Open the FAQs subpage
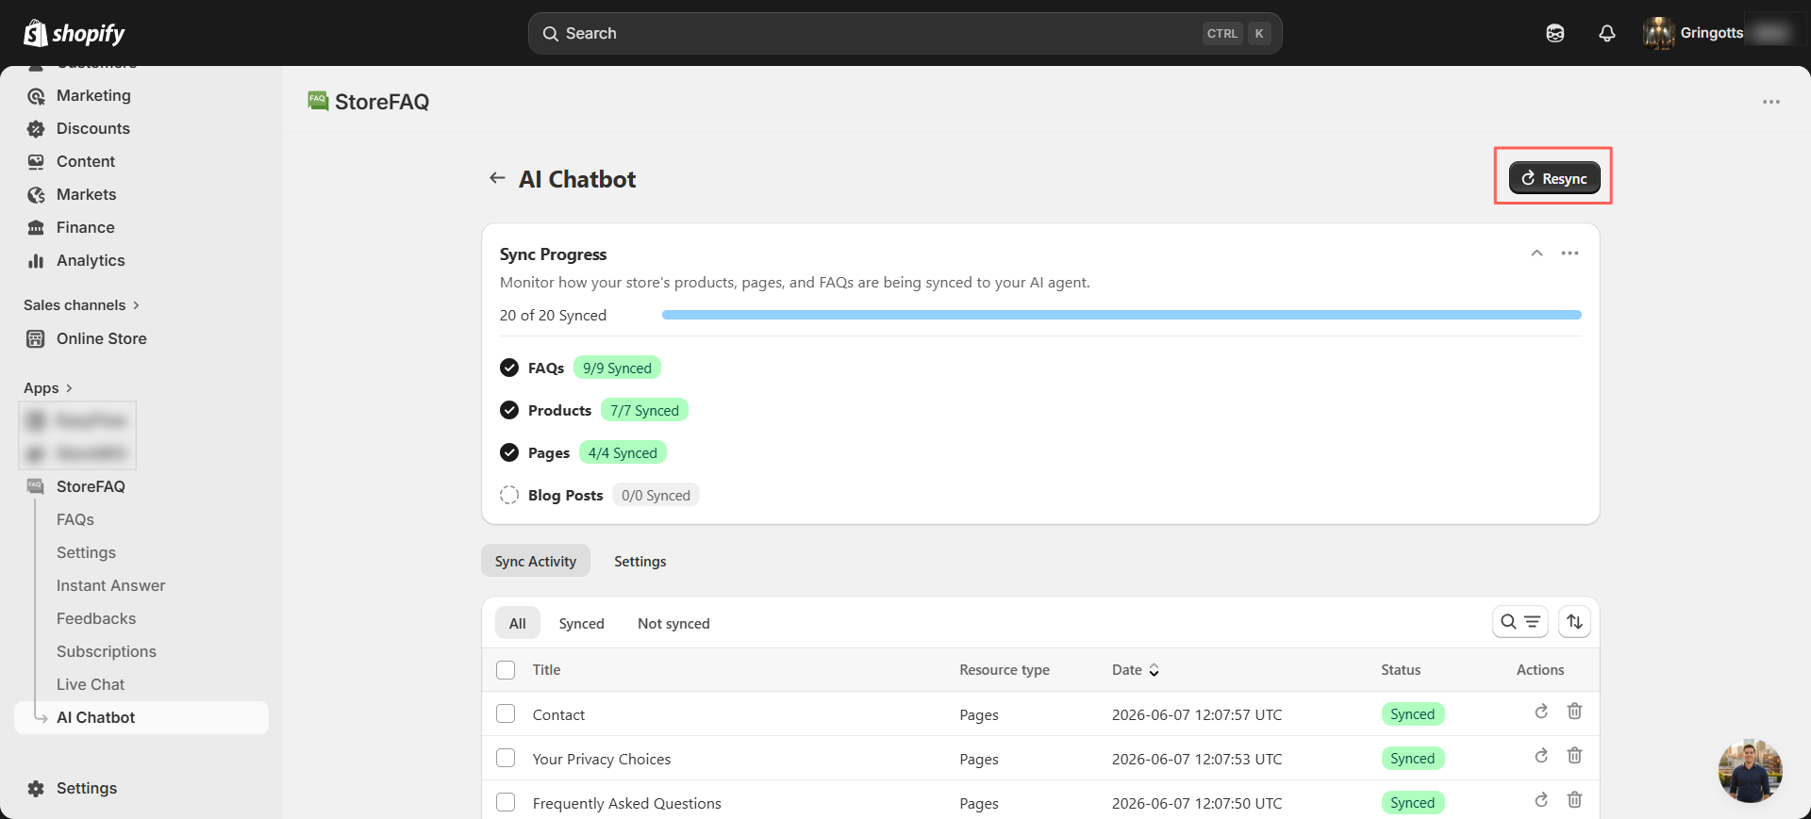Screen dimensions: 1811x819 (75, 519)
